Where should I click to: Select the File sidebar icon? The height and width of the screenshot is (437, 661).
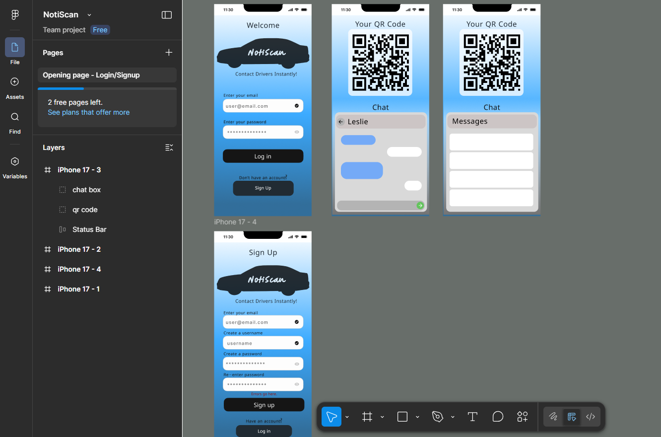(15, 47)
